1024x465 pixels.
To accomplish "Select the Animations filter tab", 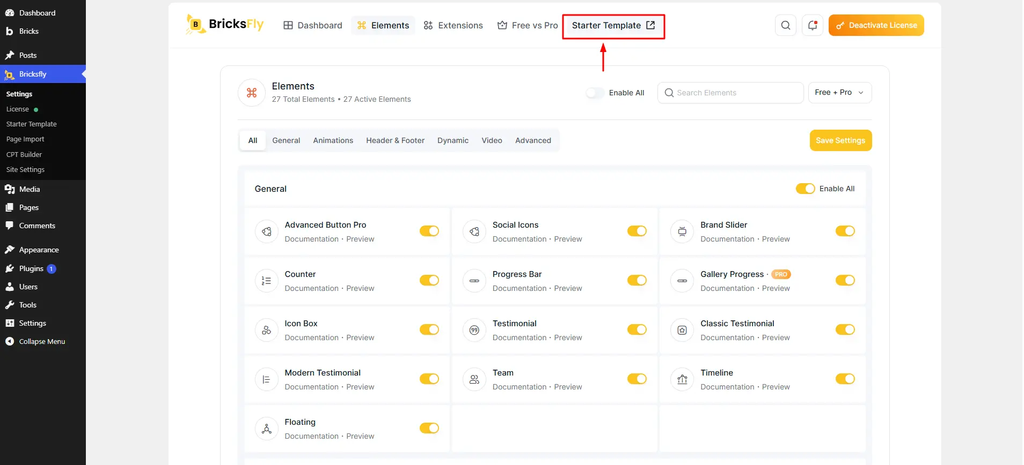I will coord(333,140).
